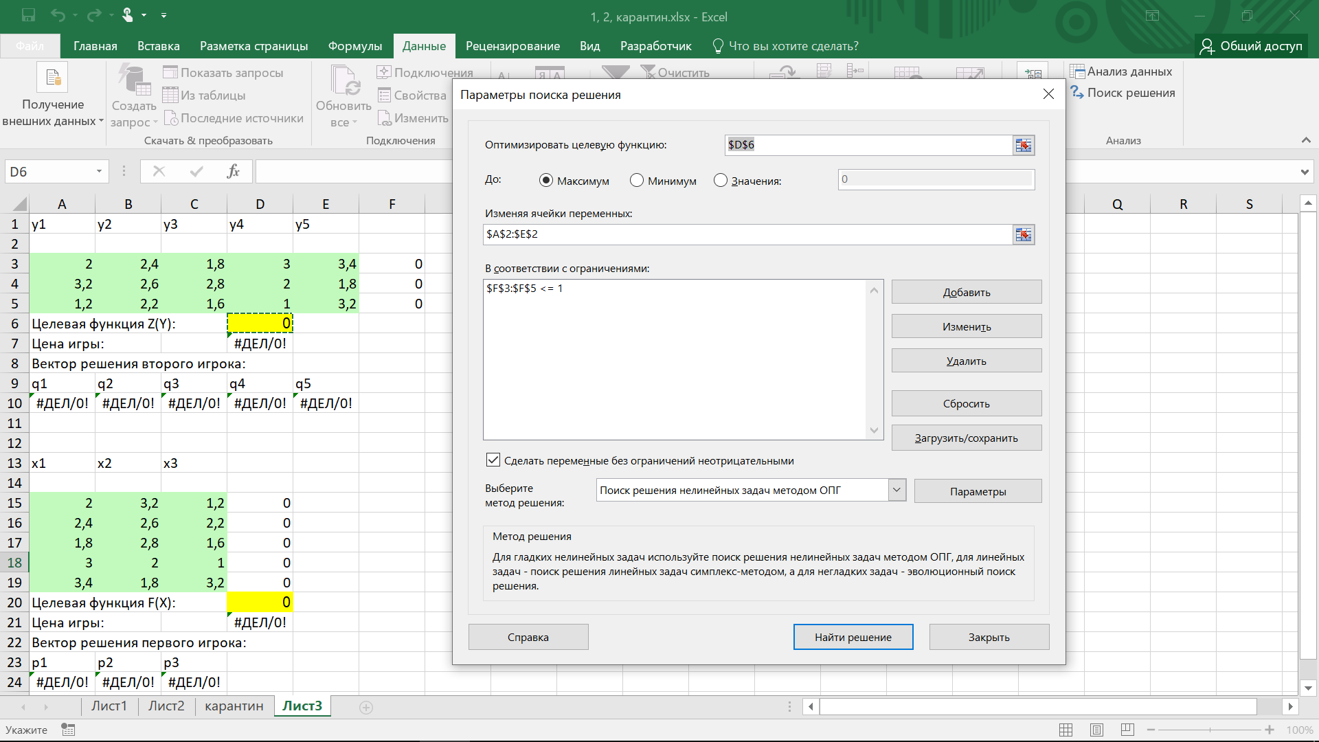Switch to the карантин sheet tab

(x=234, y=706)
